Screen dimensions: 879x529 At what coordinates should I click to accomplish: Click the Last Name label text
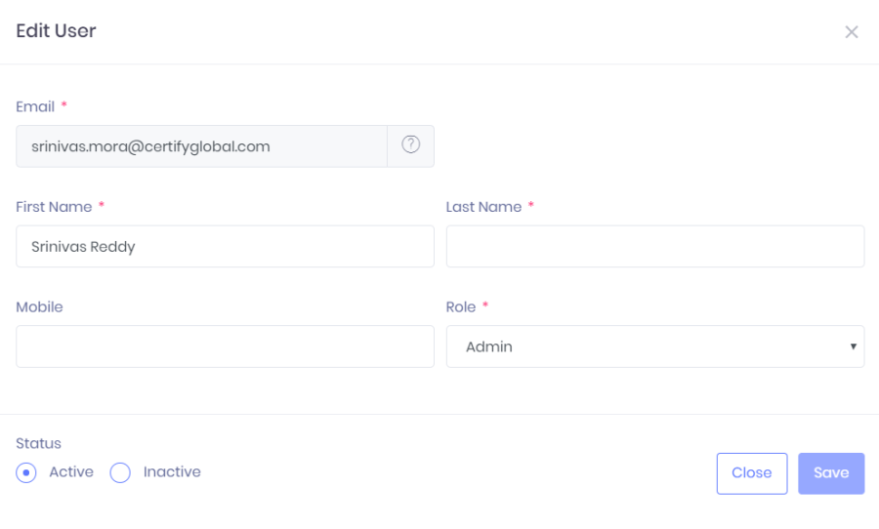point(483,207)
